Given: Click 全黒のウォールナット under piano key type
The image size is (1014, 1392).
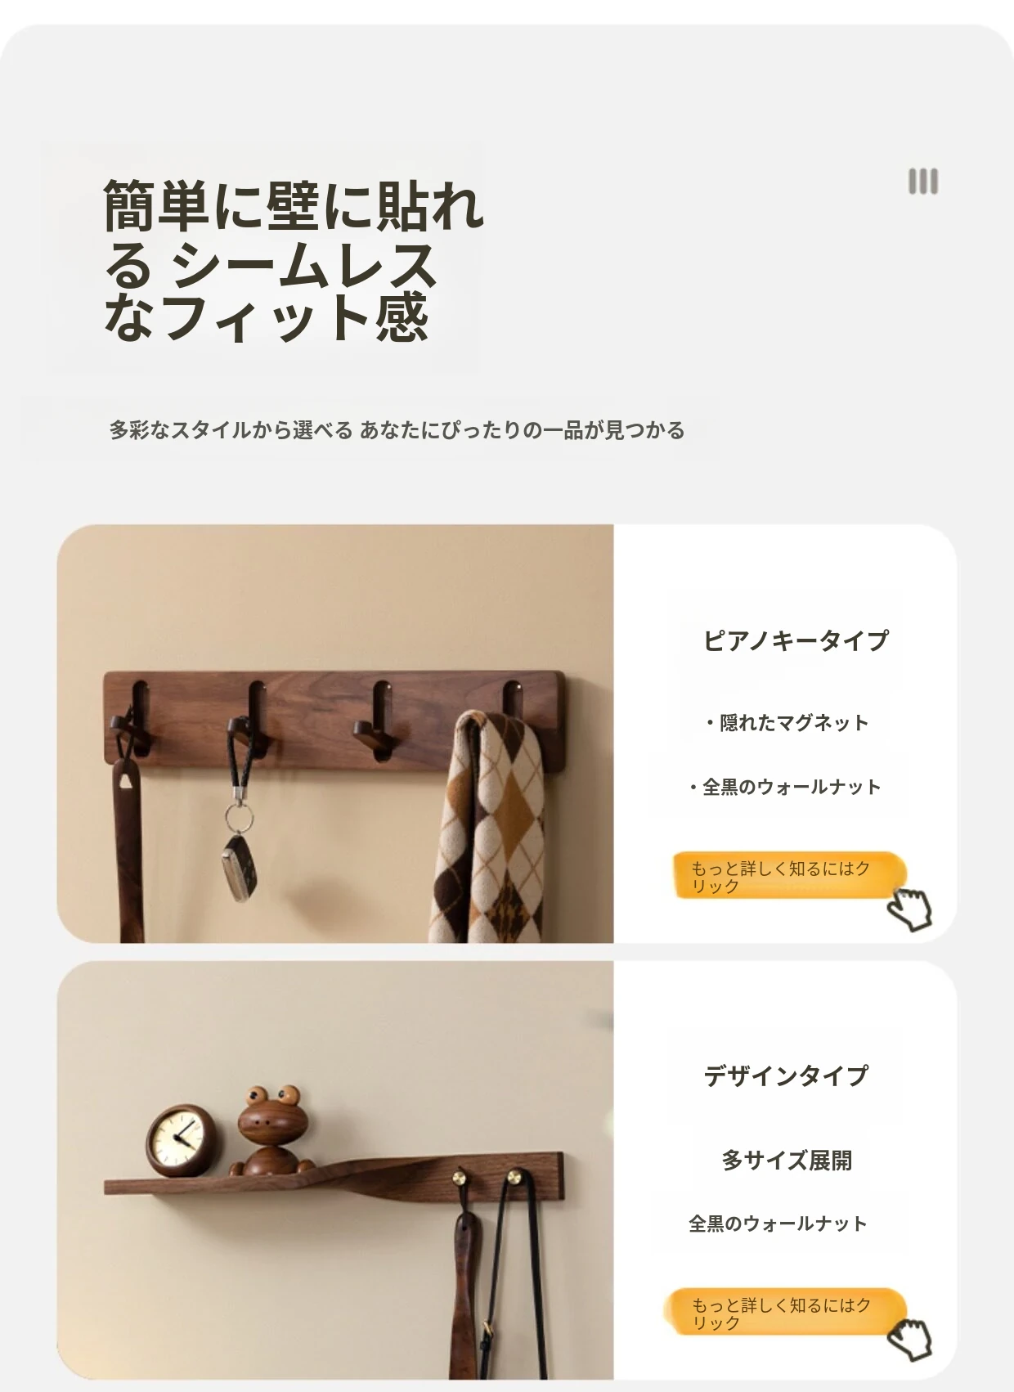Looking at the screenshot, I should [785, 787].
